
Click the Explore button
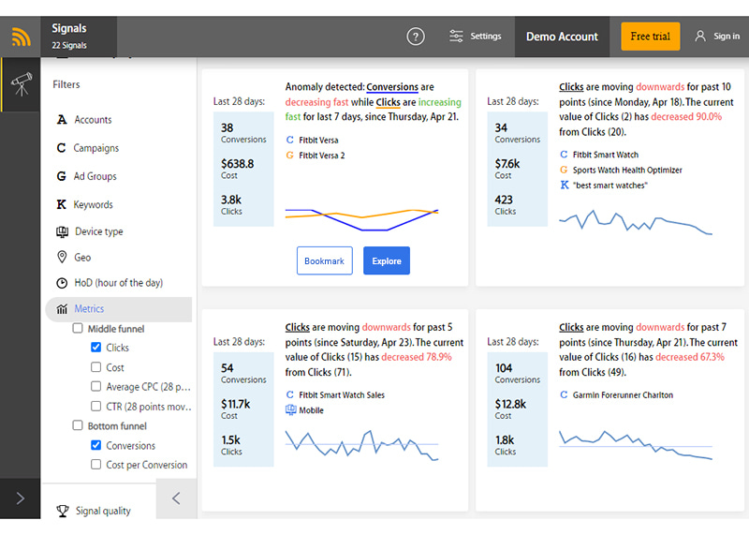[387, 260]
